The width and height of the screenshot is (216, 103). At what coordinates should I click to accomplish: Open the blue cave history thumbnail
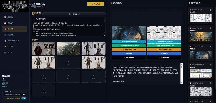[x=201, y=55]
